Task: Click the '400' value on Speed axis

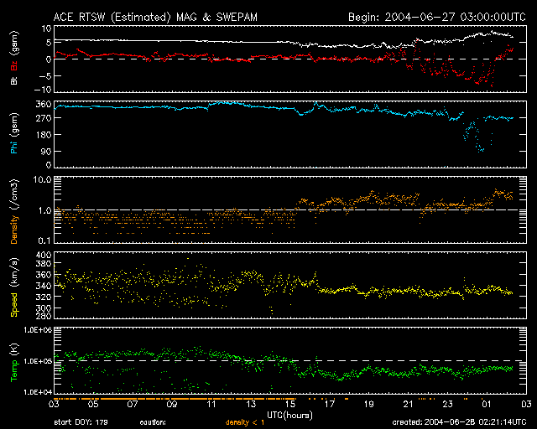Action: point(44,255)
